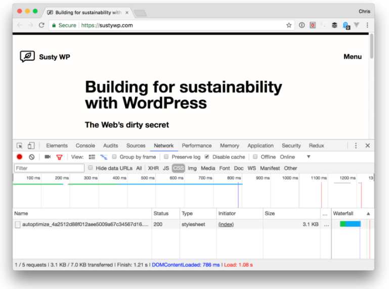Toggle the red filter funnel icon
389x289 pixels.
[59, 157]
